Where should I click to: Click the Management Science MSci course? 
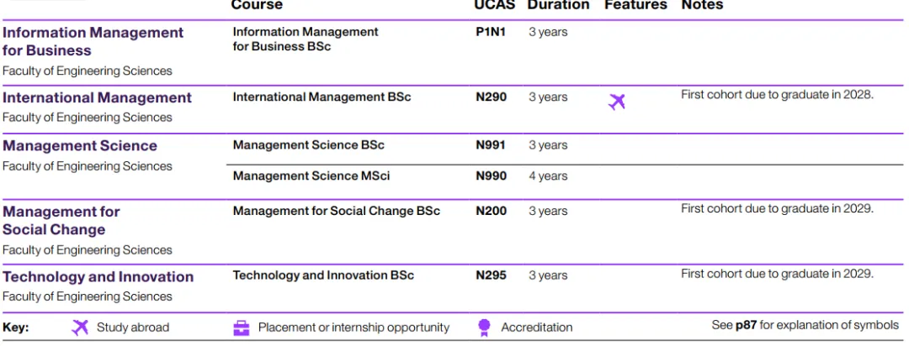(x=311, y=176)
